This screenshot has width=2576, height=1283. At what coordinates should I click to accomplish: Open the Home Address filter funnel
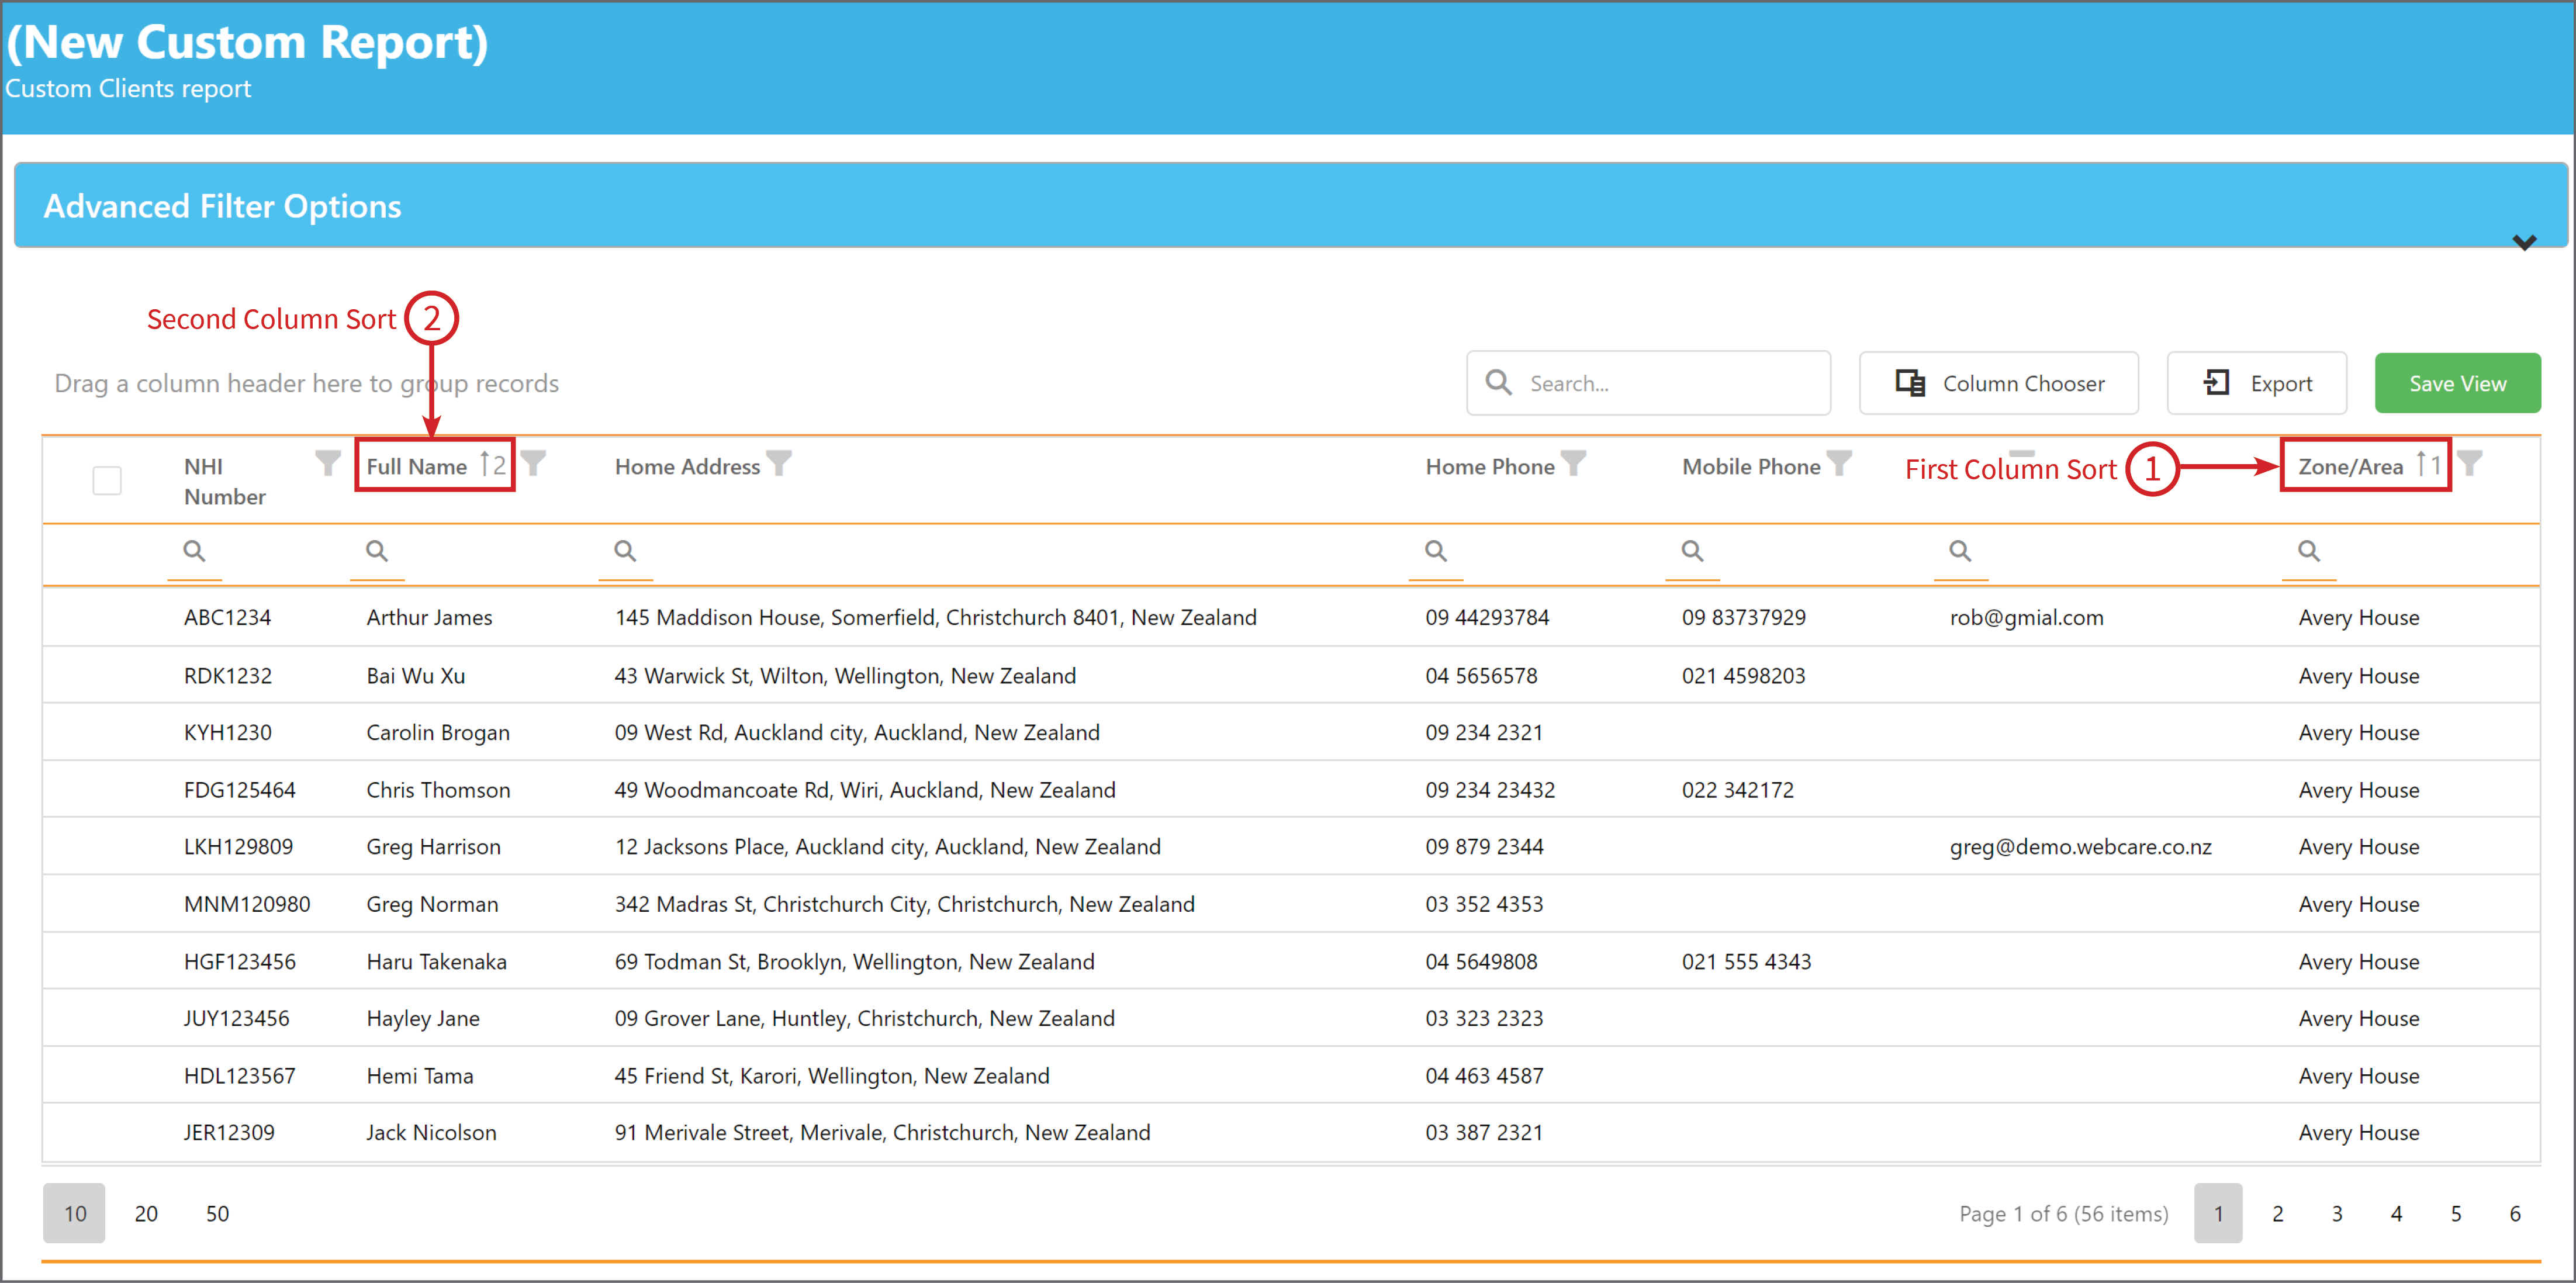pyautogui.click(x=779, y=463)
